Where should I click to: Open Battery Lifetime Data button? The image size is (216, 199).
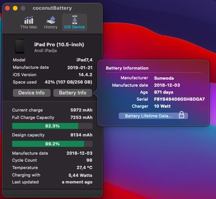click(153, 116)
